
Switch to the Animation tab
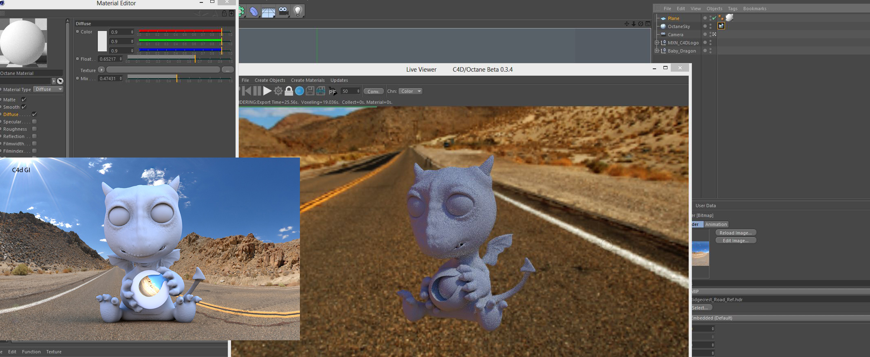716,224
